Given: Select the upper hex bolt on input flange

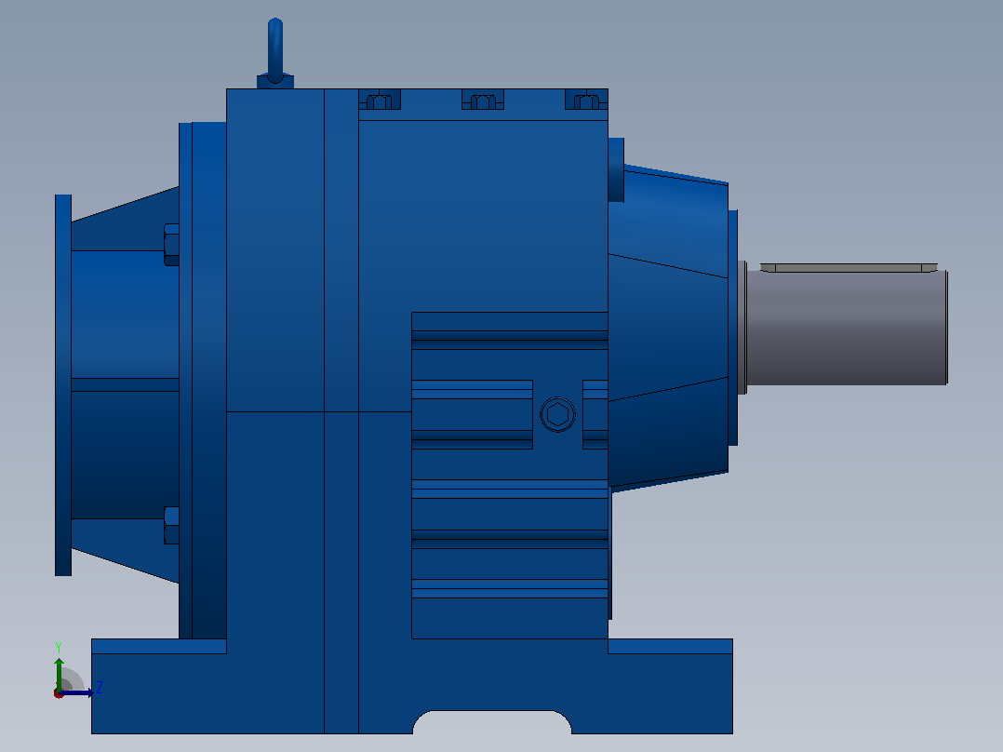Looking at the screenshot, I should (x=171, y=245).
